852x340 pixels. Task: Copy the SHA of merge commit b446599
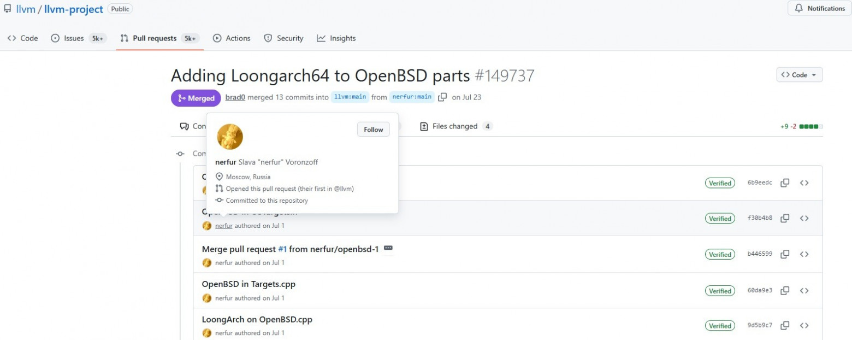coord(785,254)
